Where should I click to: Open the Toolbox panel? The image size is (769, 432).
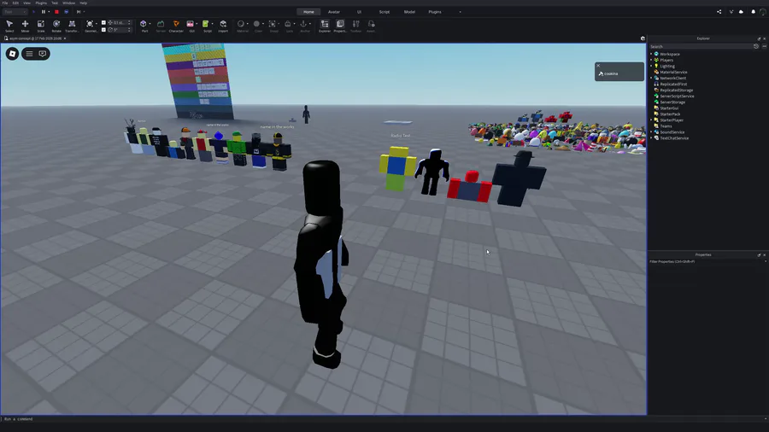[356, 26]
